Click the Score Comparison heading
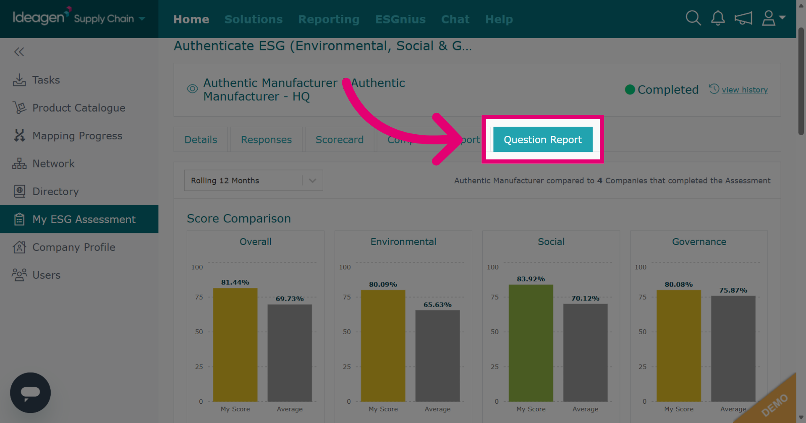 click(239, 219)
